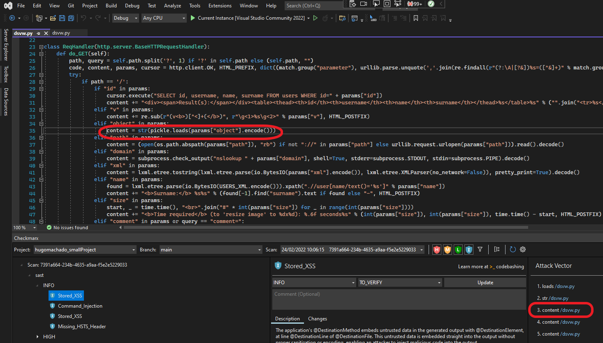Toggle the Info severity filter shield

(469, 249)
